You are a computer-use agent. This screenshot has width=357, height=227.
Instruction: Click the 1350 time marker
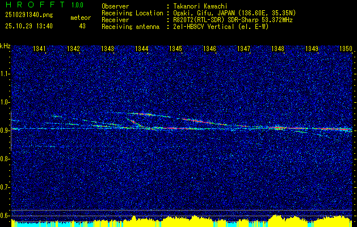346,49
